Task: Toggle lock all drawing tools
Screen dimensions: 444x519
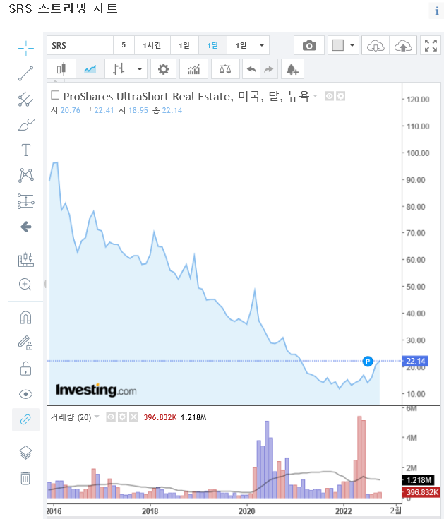Action: (x=25, y=368)
